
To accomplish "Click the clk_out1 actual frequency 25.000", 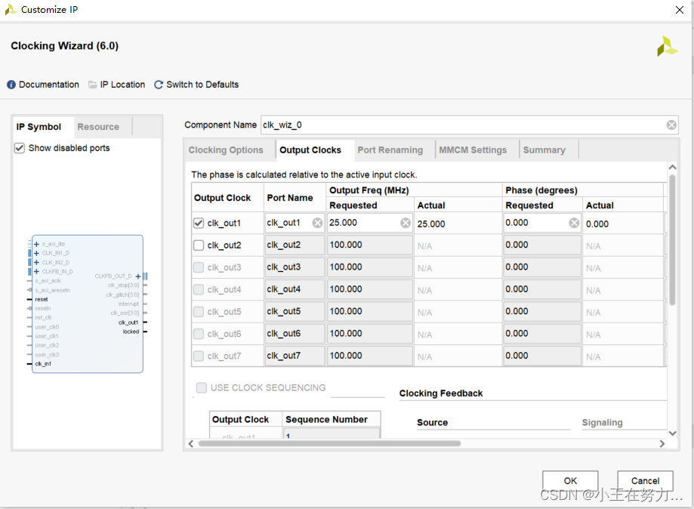I will (x=431, y=224).
